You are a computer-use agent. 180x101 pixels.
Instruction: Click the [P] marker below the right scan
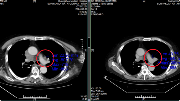coord(144,99)
